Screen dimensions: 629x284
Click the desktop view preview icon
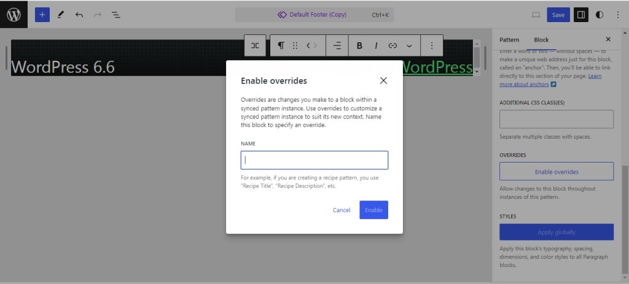coord(536,15)
